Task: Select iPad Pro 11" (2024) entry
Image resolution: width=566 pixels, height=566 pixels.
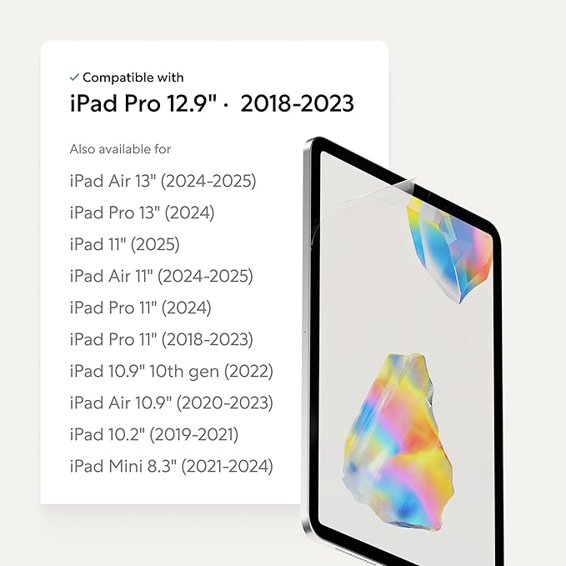Action: [140, 308]
